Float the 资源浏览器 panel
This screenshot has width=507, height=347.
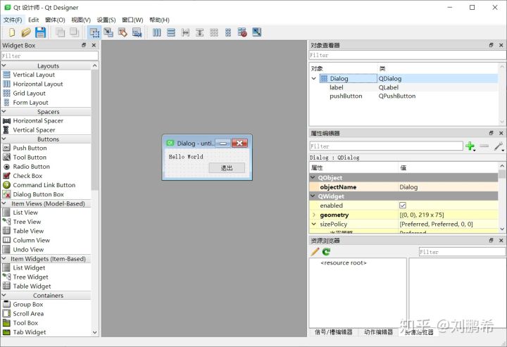[492, 241]
